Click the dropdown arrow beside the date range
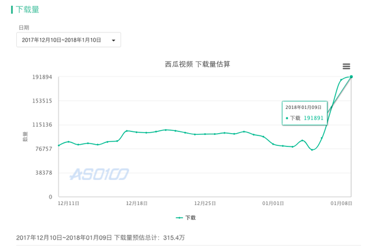 (114, 40)
